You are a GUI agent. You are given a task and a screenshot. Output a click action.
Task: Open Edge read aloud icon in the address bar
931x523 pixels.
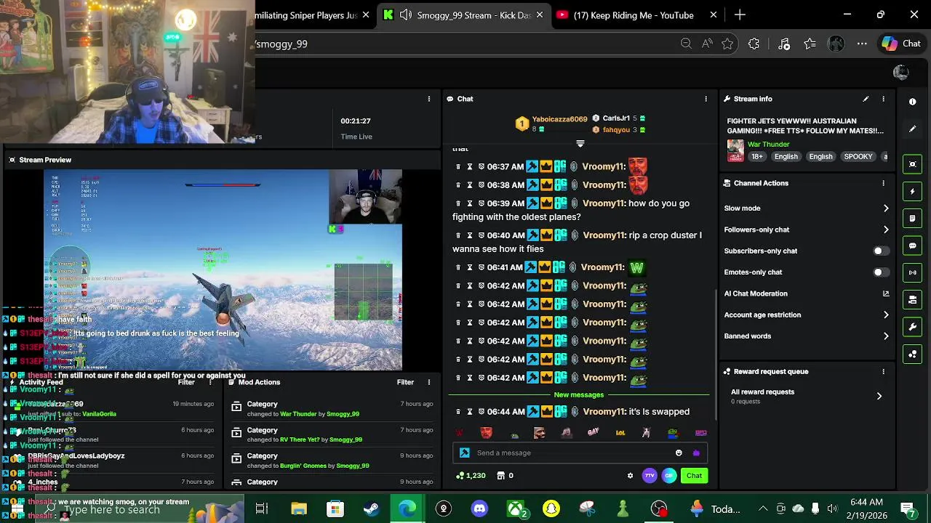tap(707, 44)
